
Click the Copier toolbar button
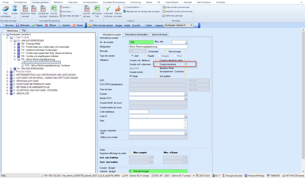tap(147, 25)
